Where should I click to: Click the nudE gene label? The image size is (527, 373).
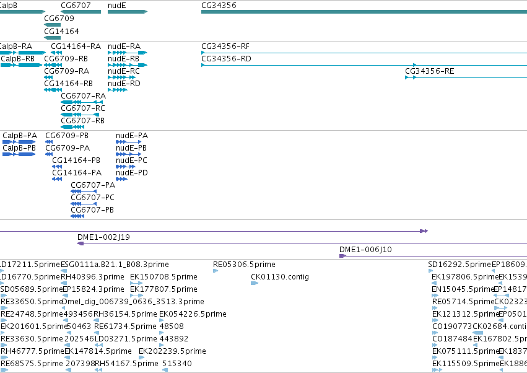tap(116, 6)
